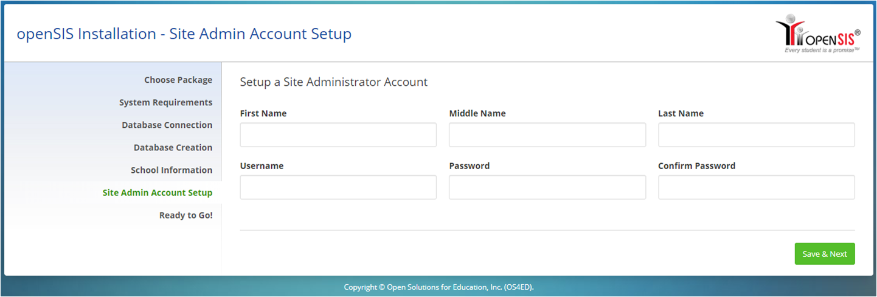The image size is (877, 297).
Task: Click Site Admin Account Setup sidebar item
Action: pos(158,192)
